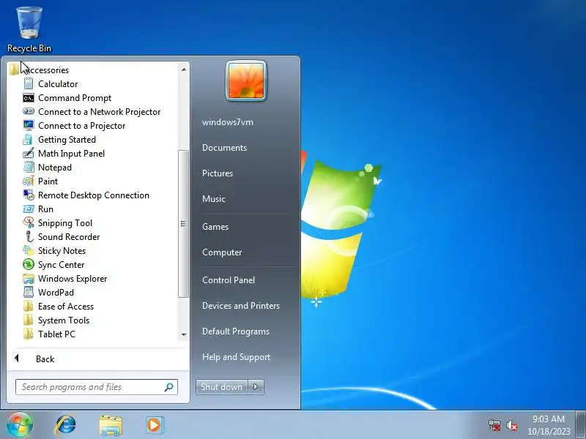Click the Snipping Tool scissors icon

(x=29, y=223)
